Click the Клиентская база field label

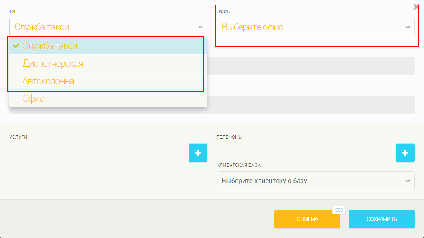coord(238,165)
